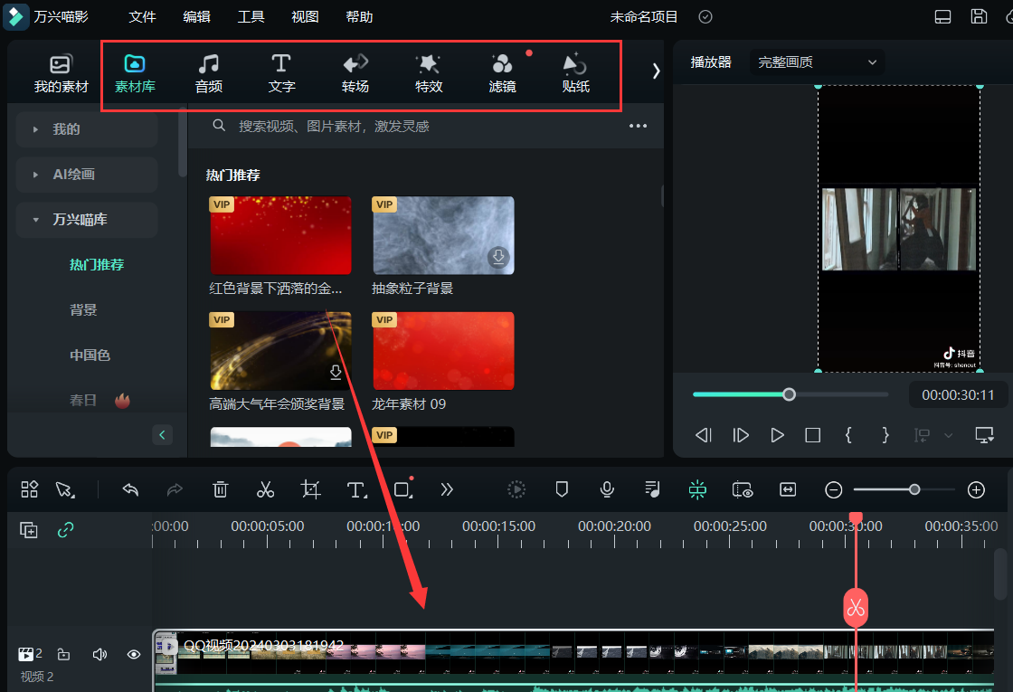
Task: Click the crop tool icon
Action: [x=310, y=489]
